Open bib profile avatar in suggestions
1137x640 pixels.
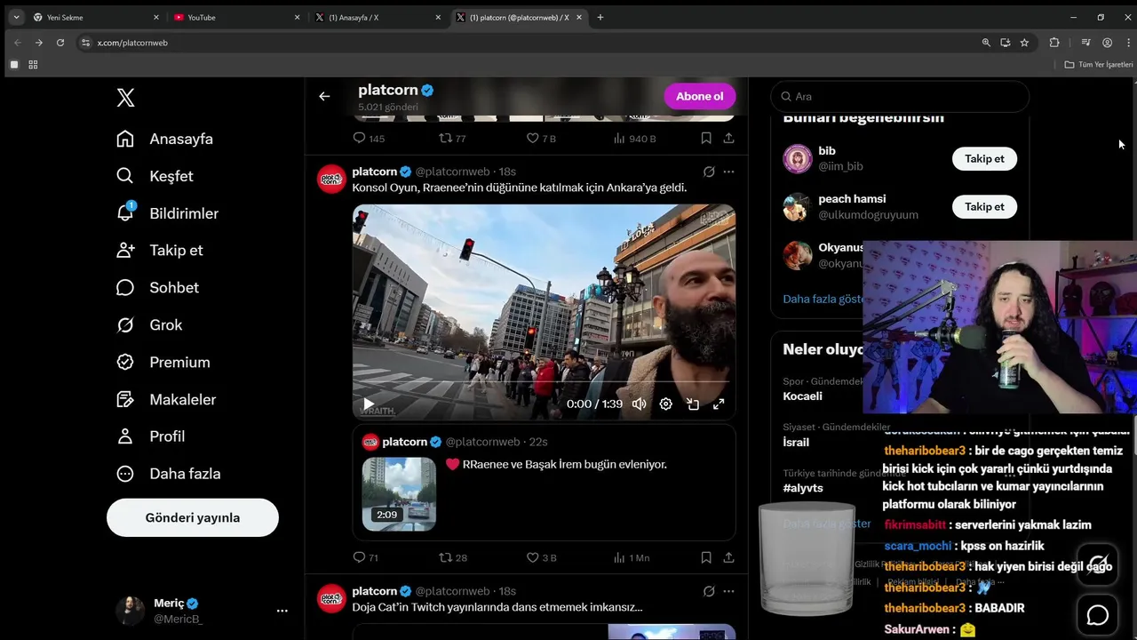coord(798,158)
